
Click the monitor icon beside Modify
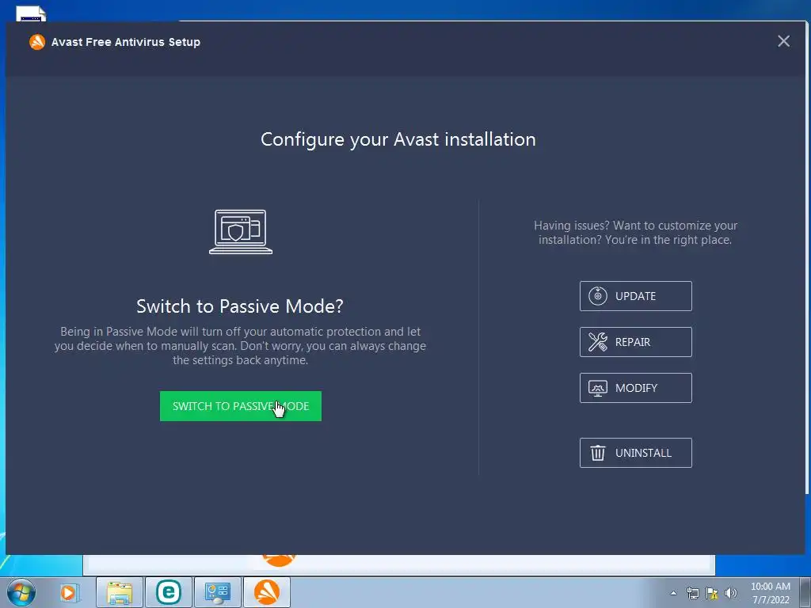click(598, 388)
